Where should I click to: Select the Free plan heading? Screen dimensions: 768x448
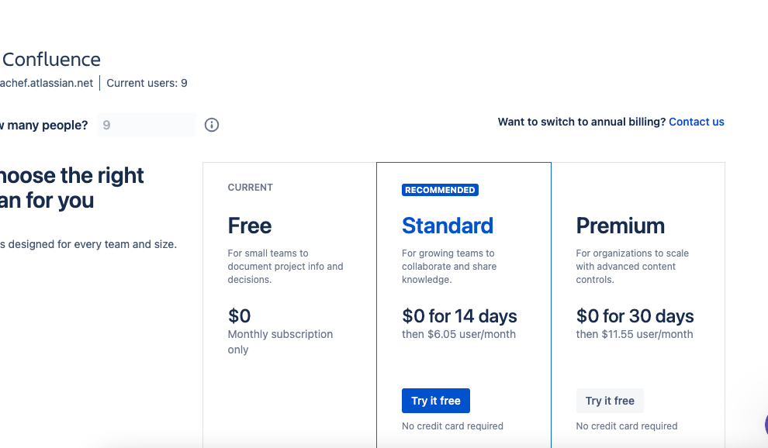coord(249,226)
